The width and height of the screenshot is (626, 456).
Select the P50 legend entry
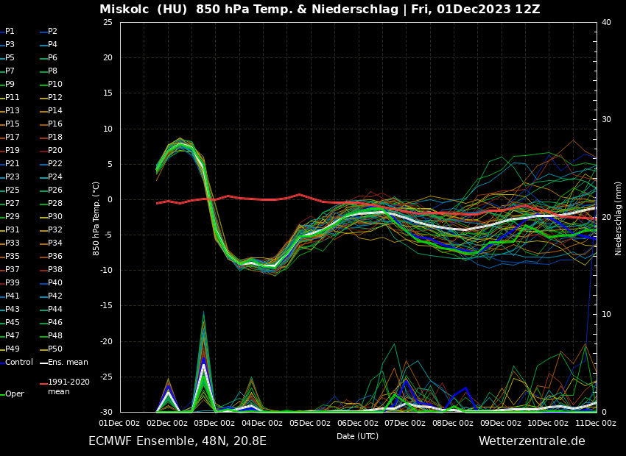(55, 349)
